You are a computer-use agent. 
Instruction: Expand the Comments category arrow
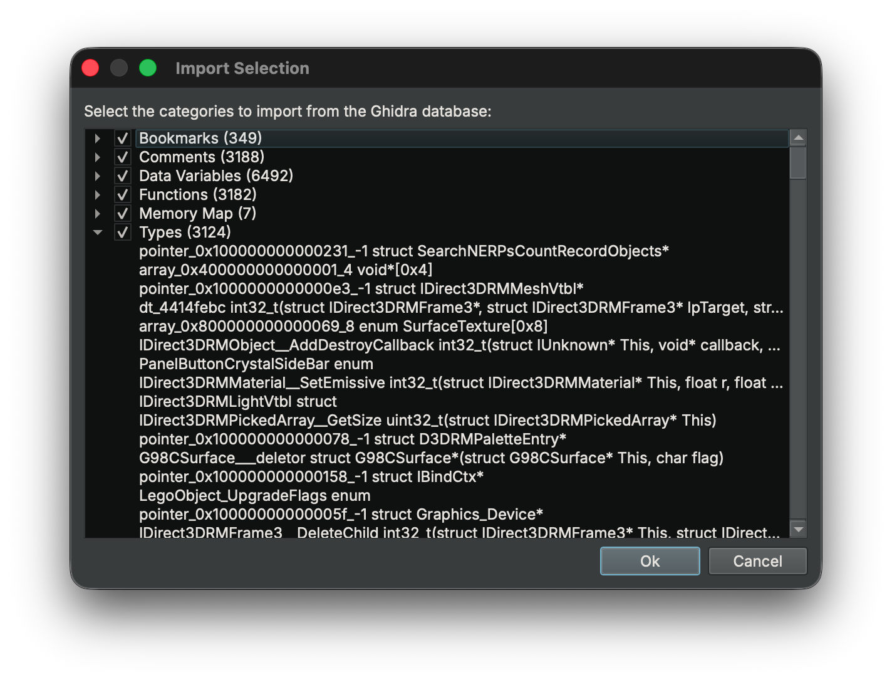[98, 157]
